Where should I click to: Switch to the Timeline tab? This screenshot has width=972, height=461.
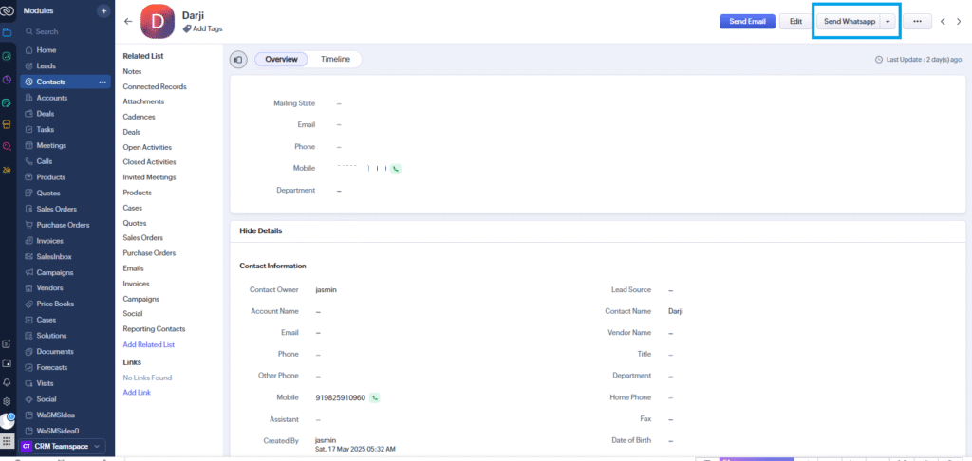(334, 60)
